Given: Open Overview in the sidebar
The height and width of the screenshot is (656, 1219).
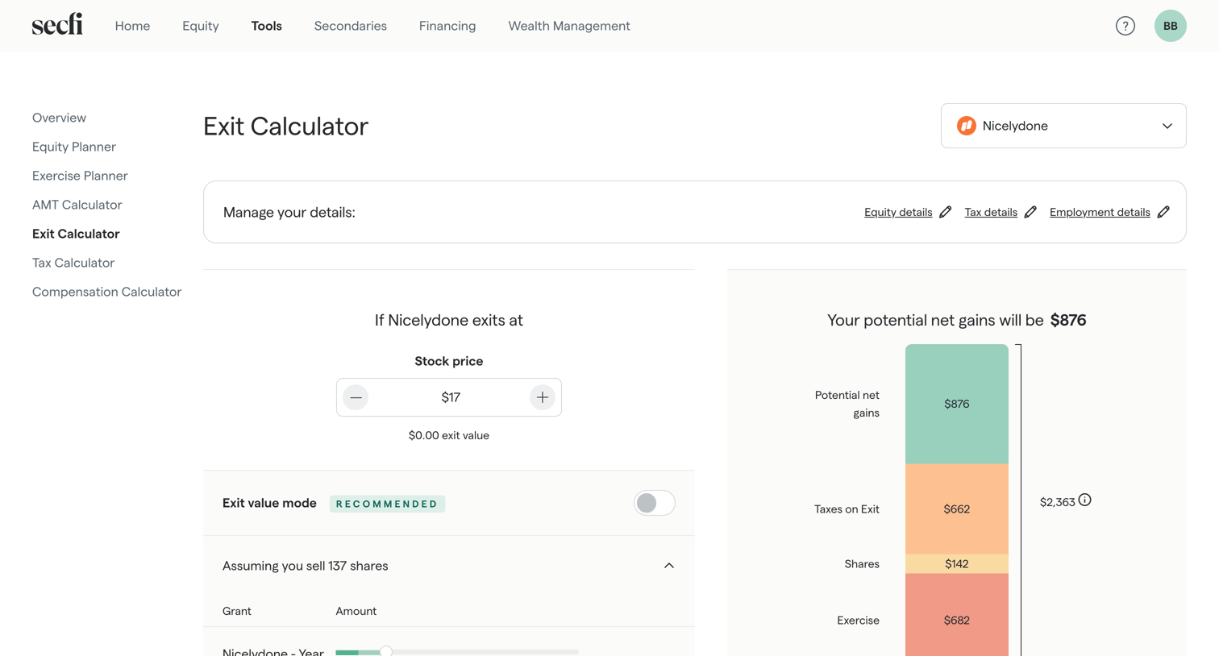Looking at the screenshot, I should click(x=59, y=118).
